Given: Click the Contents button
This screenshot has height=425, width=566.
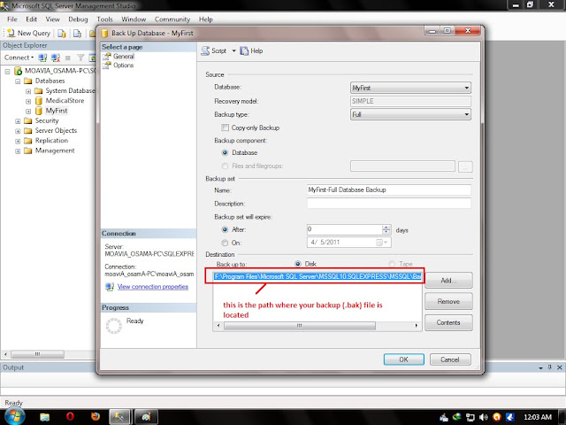Looking at the screenshot, I should (448, 322).
